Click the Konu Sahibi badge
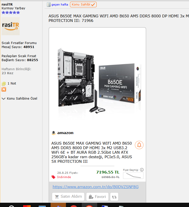 click(83, 5)
